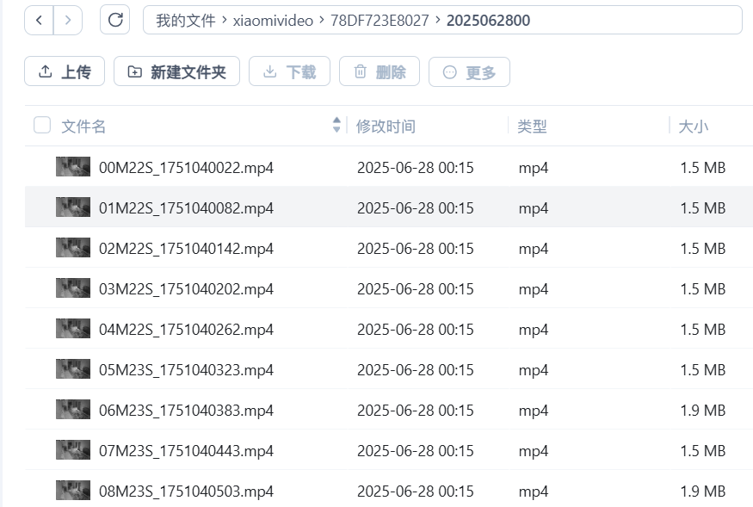This screenshot has height=507, width=753.
Task: Tick the select-all checkbox in header
Action: [x=42, y=125]
